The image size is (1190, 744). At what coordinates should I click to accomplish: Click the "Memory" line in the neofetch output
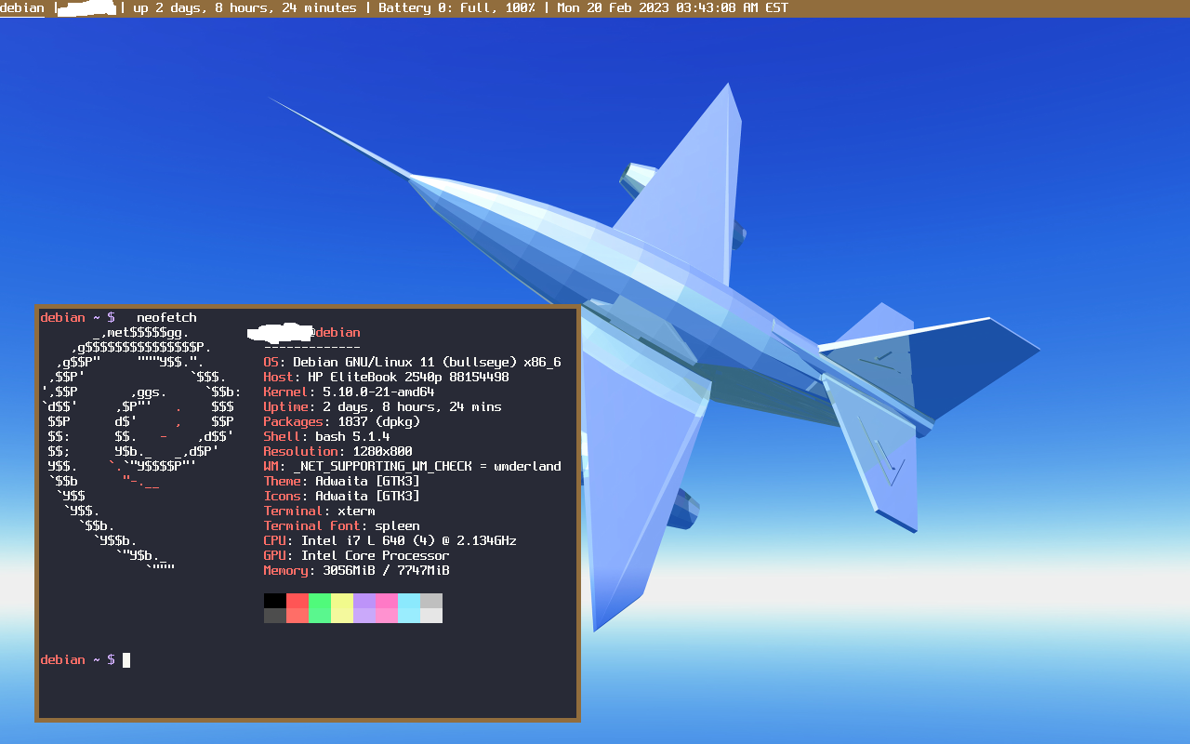[x=356, y=571]
